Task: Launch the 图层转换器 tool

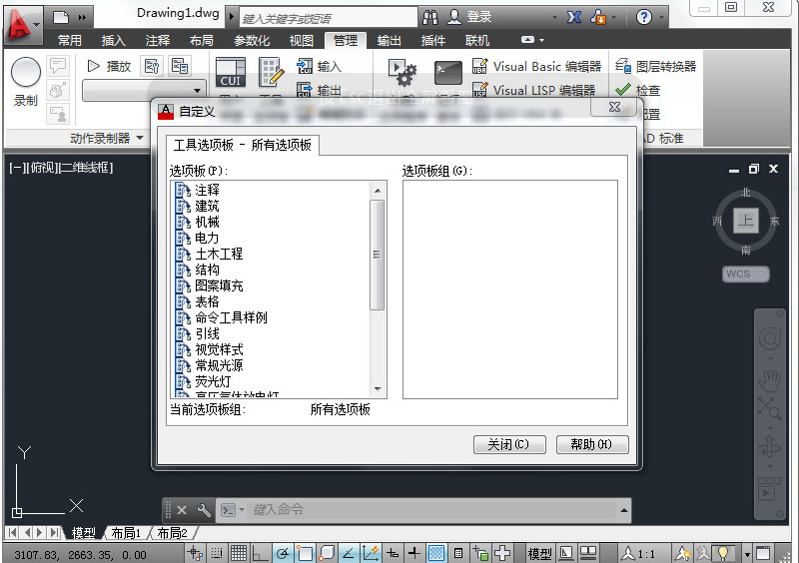Action: pos(656,66)
